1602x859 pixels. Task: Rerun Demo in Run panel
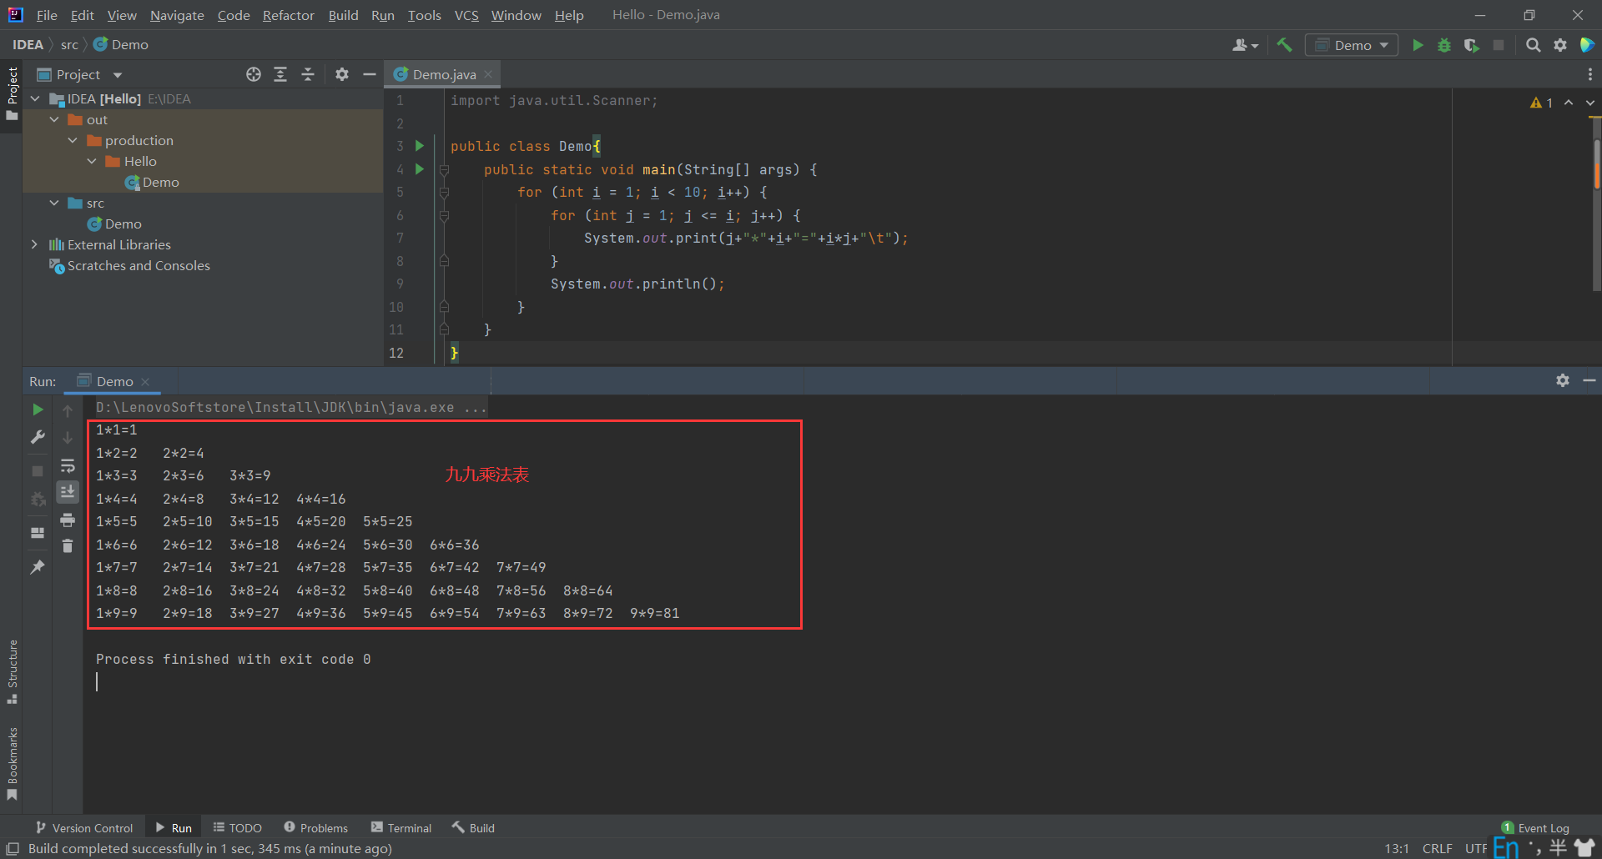click(x=38, y=409)
